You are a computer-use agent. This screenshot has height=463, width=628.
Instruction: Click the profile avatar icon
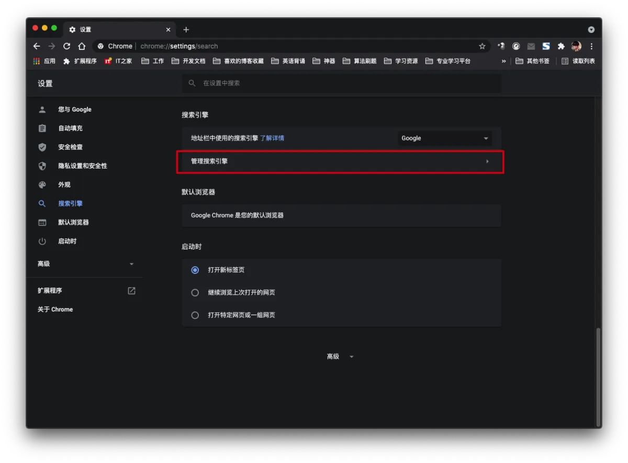[x=576, y=46]
